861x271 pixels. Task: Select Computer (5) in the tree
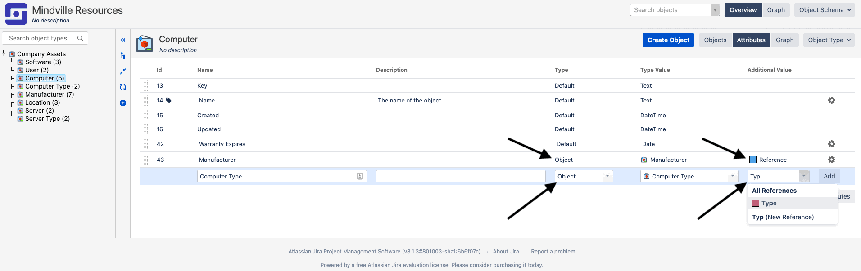tap(45, 78)
